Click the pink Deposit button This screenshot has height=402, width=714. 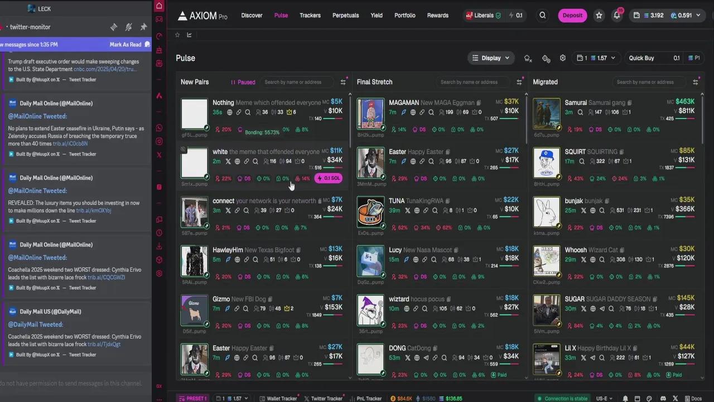[572, 16]
